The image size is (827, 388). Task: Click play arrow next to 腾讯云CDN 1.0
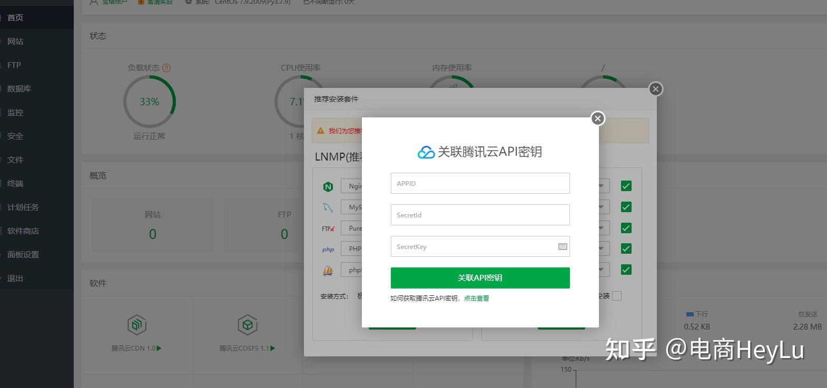(159, 348)
